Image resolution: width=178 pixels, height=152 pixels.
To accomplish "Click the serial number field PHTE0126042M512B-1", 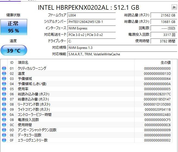I will [92, 22].
